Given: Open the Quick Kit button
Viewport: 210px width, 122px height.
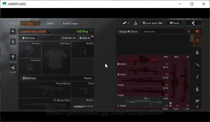Looking at the screenshot, I should point(86,38).
